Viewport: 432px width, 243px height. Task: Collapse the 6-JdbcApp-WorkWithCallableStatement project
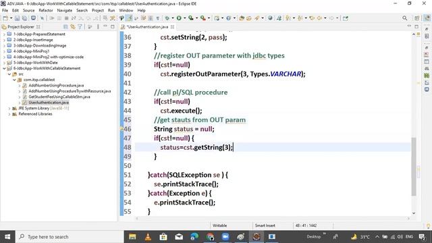click(x=4, y=68)
